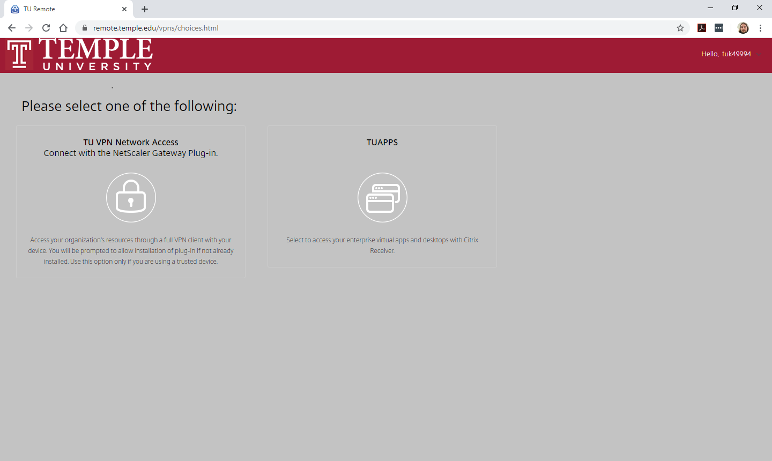This screenshot has width=772, height=461.
Task: Open a new browser tab
Action: [145, 9]
